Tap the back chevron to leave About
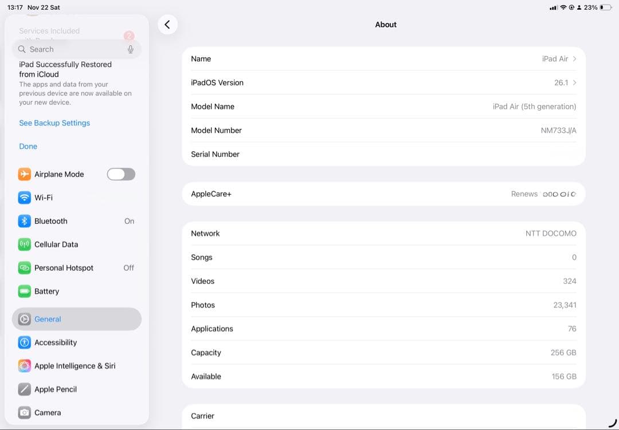This screenshot has height=430, width=619. (x=168, y=25)
